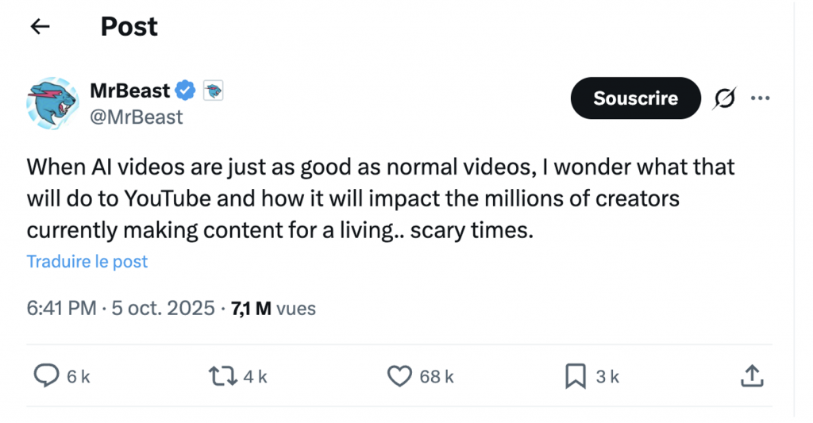Open the 6:41 PM · 5 oct. 2025 timestamp

pyautogui.click(x=121, y=308)
